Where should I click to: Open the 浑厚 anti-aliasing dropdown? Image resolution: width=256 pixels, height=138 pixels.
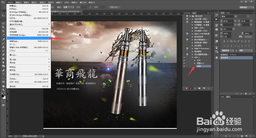[246, 51]
